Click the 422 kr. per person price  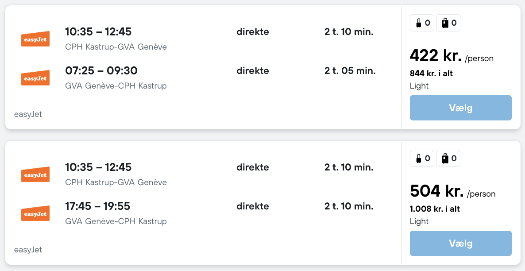click(436, 56)
